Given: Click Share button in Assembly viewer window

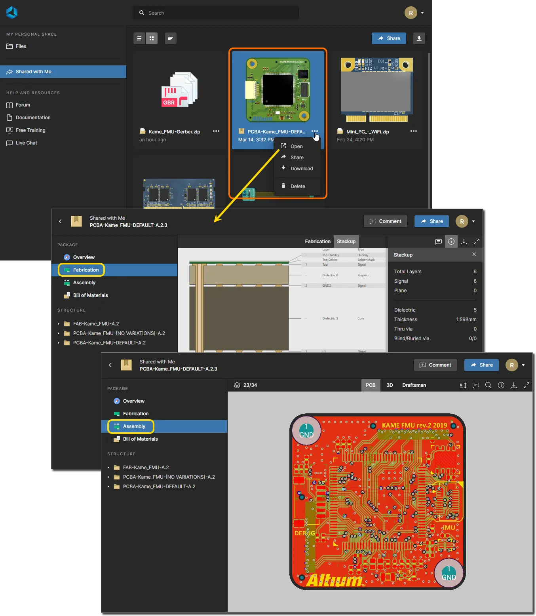Looking at the screenshot, I should [x=481, y=365].
